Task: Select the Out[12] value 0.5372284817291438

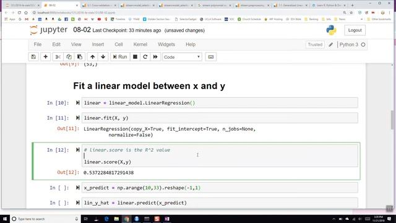Action: click(x=109, y=173)
